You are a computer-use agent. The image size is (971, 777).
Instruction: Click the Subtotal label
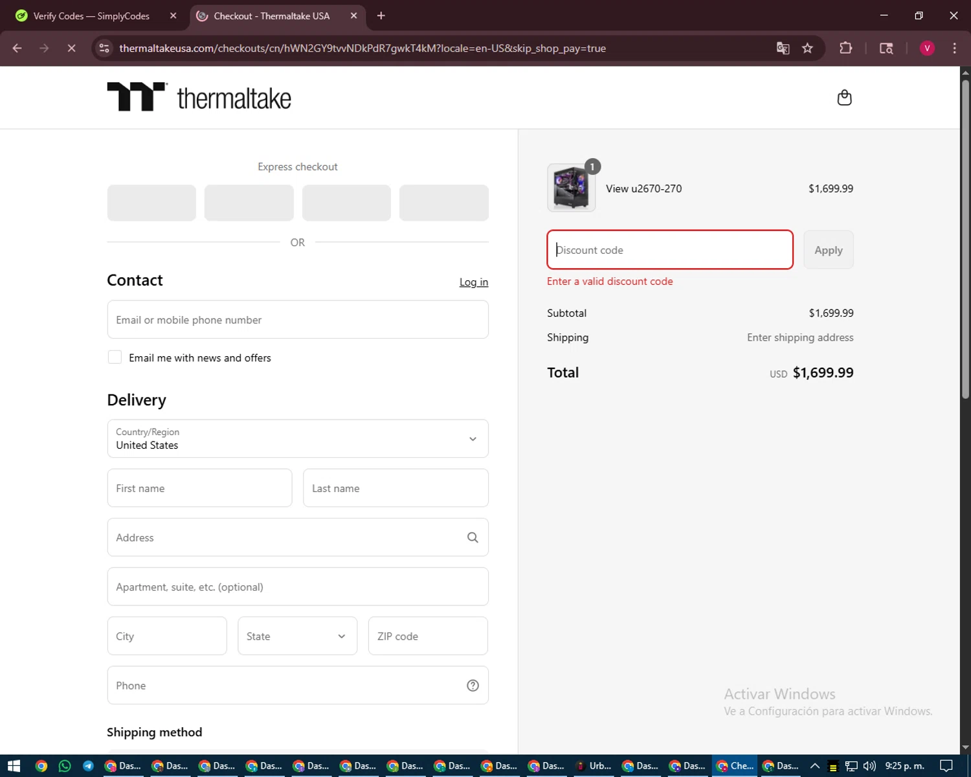(x=566, y=313)
